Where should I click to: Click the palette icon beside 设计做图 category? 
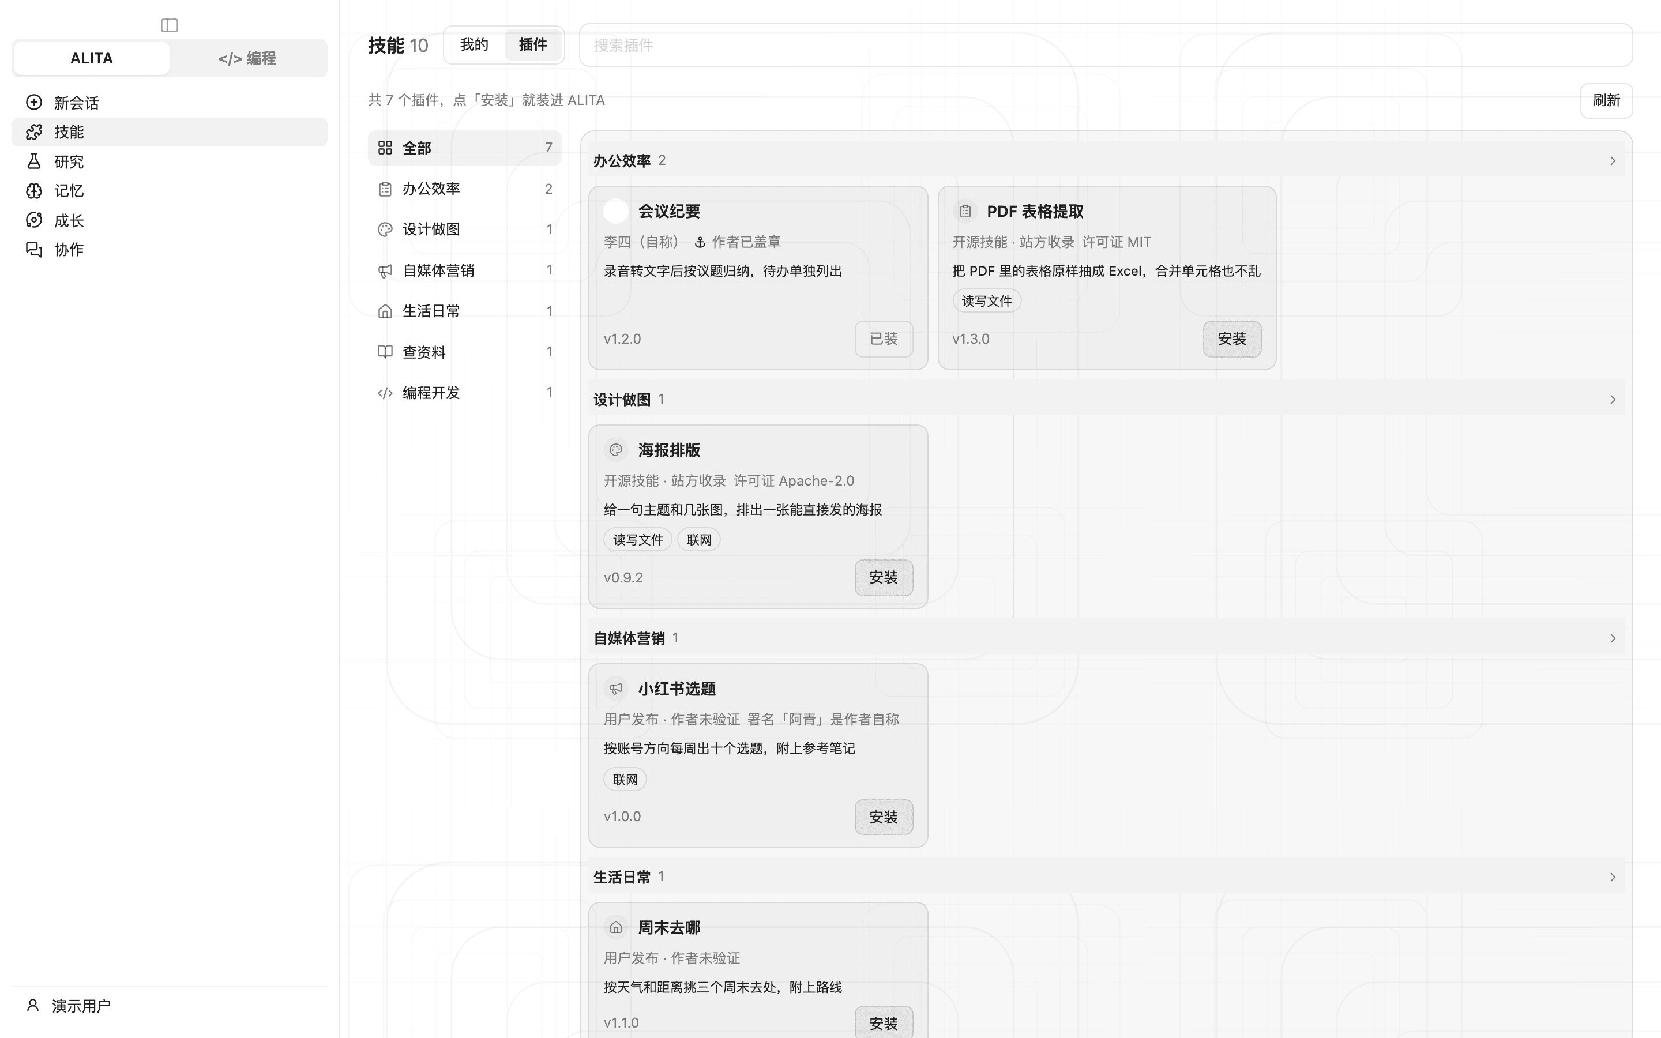385,230
